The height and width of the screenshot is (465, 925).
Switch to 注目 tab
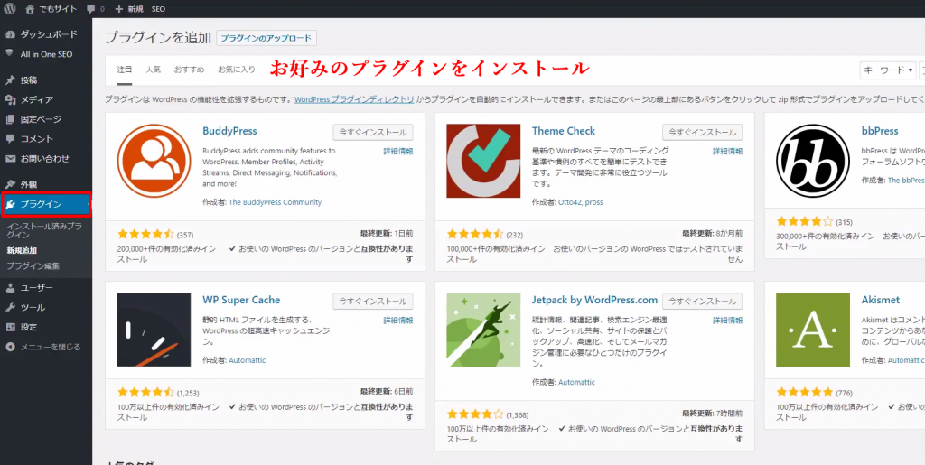[x=125, y=70]
